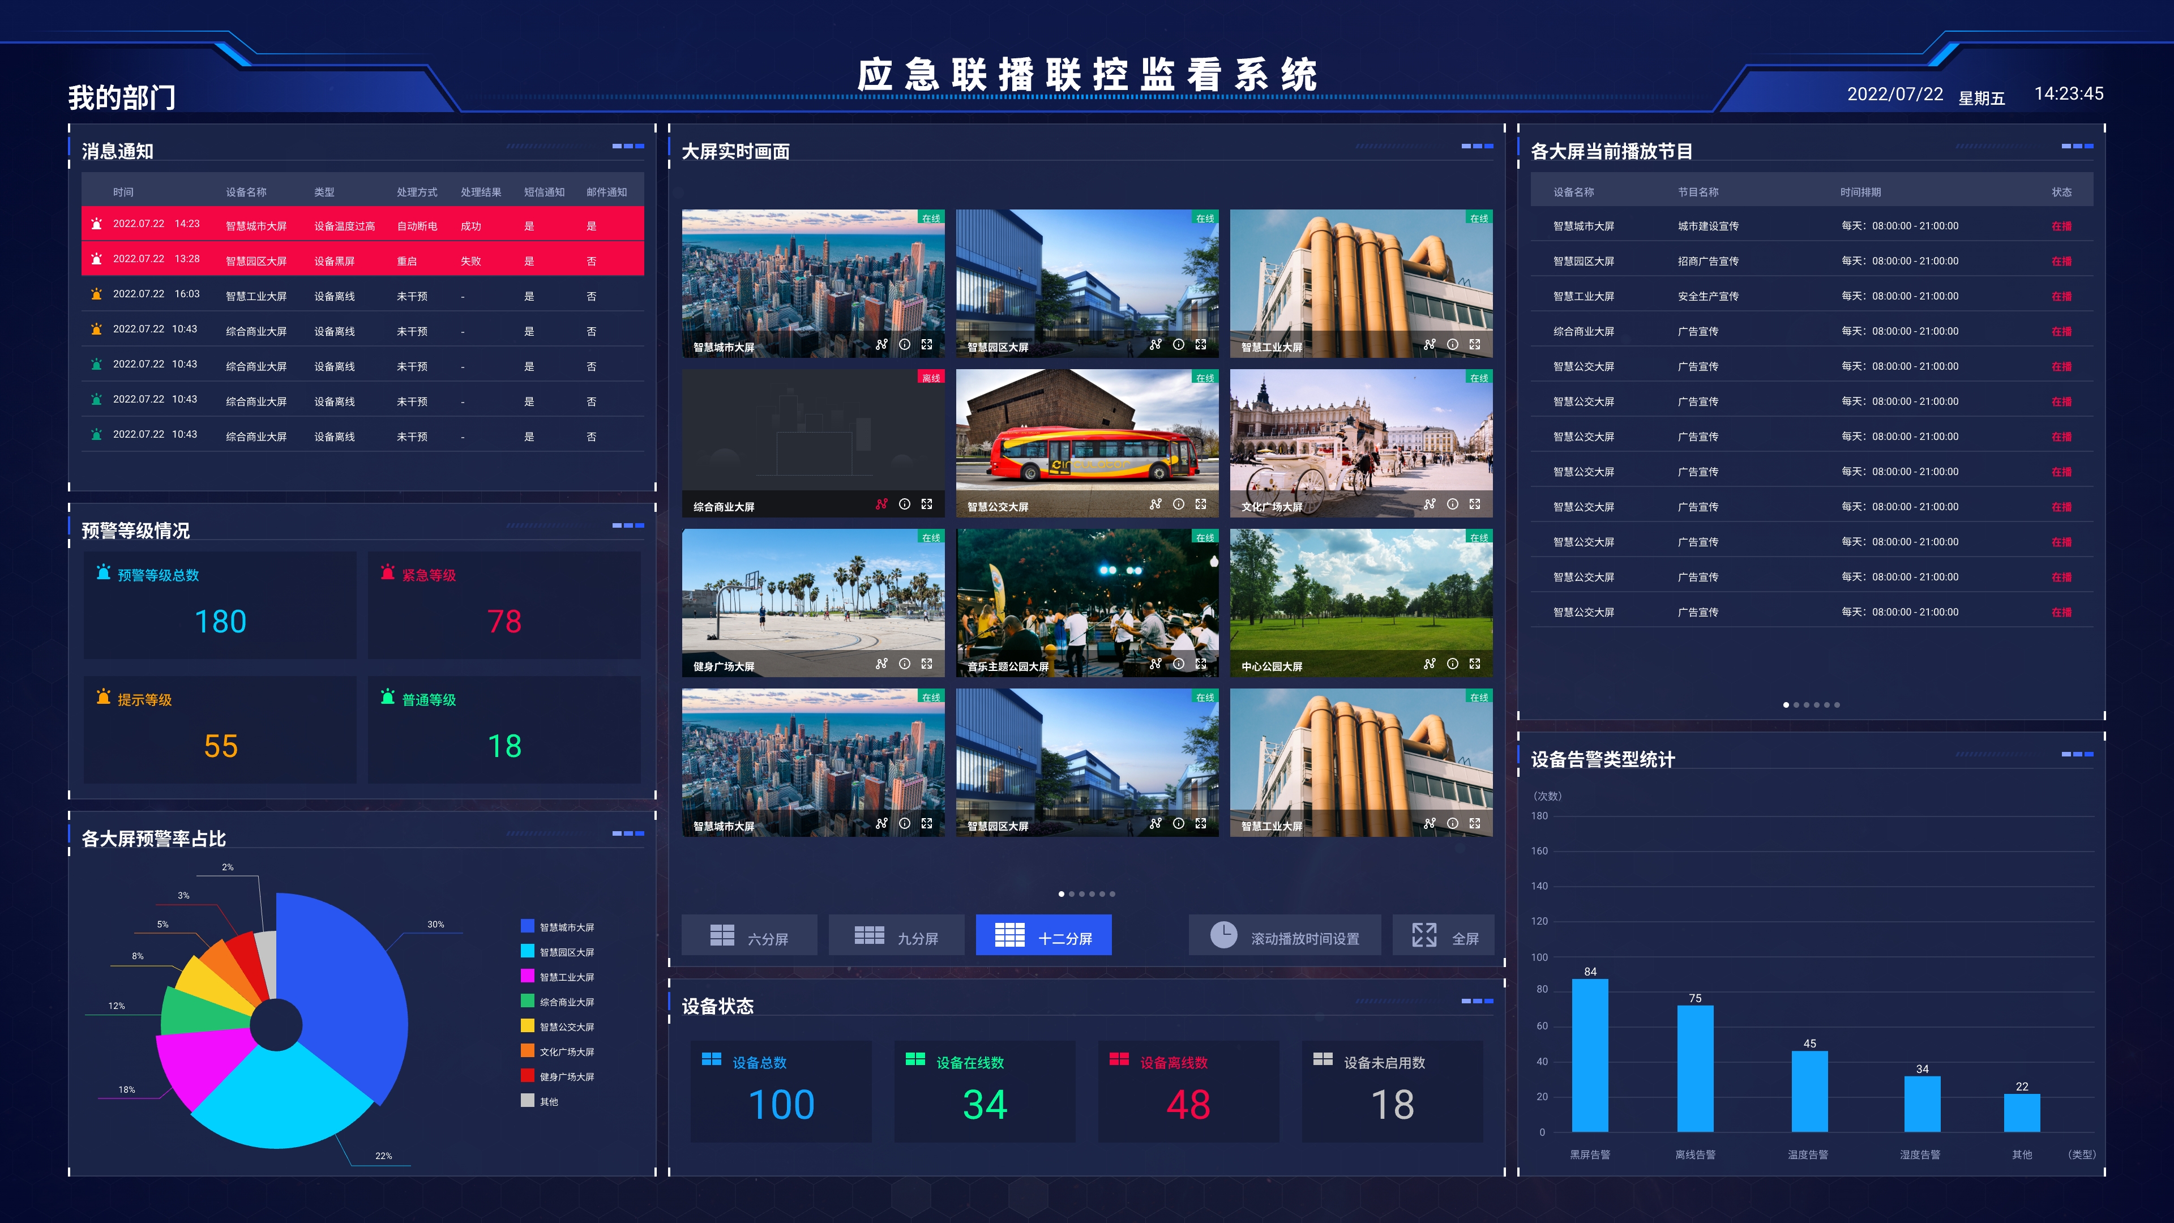Click alarm bell icon on the 13:28 notification
The image size is (2174, 1223).
pyautogui.click(x=96, y=259)
